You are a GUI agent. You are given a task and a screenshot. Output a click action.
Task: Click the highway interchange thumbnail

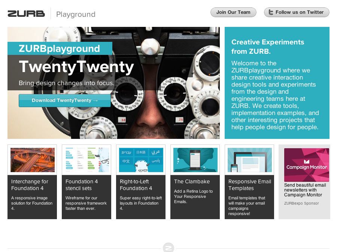tap(33, 160)
